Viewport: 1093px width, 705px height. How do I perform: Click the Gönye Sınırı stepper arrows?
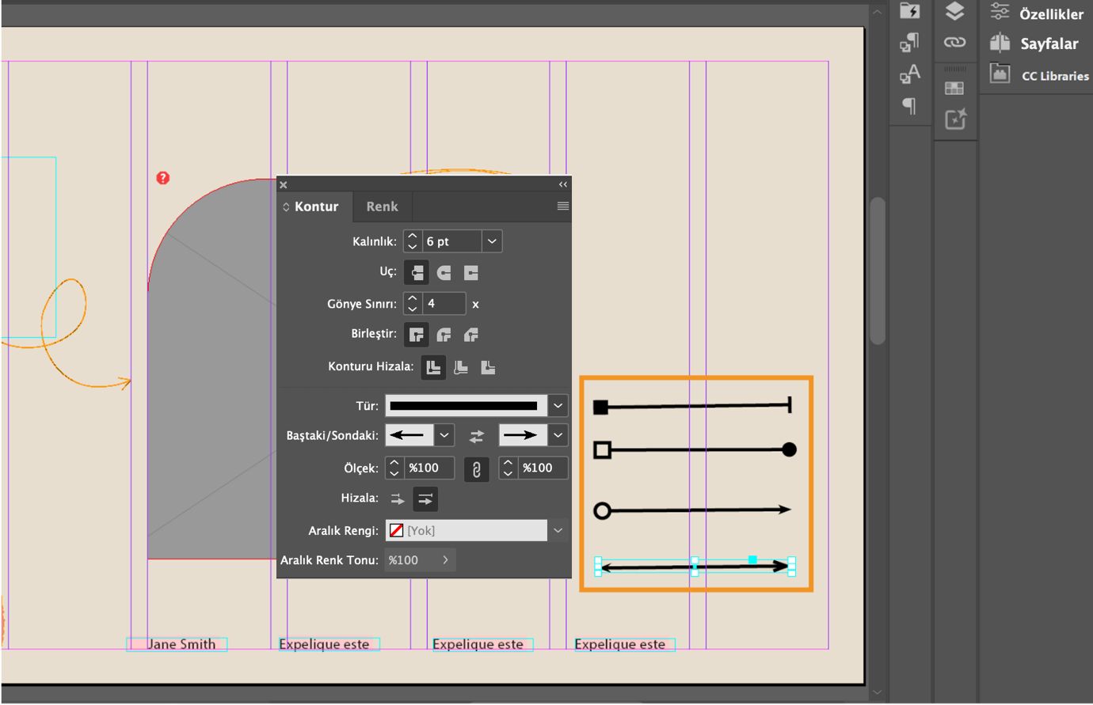412,304
